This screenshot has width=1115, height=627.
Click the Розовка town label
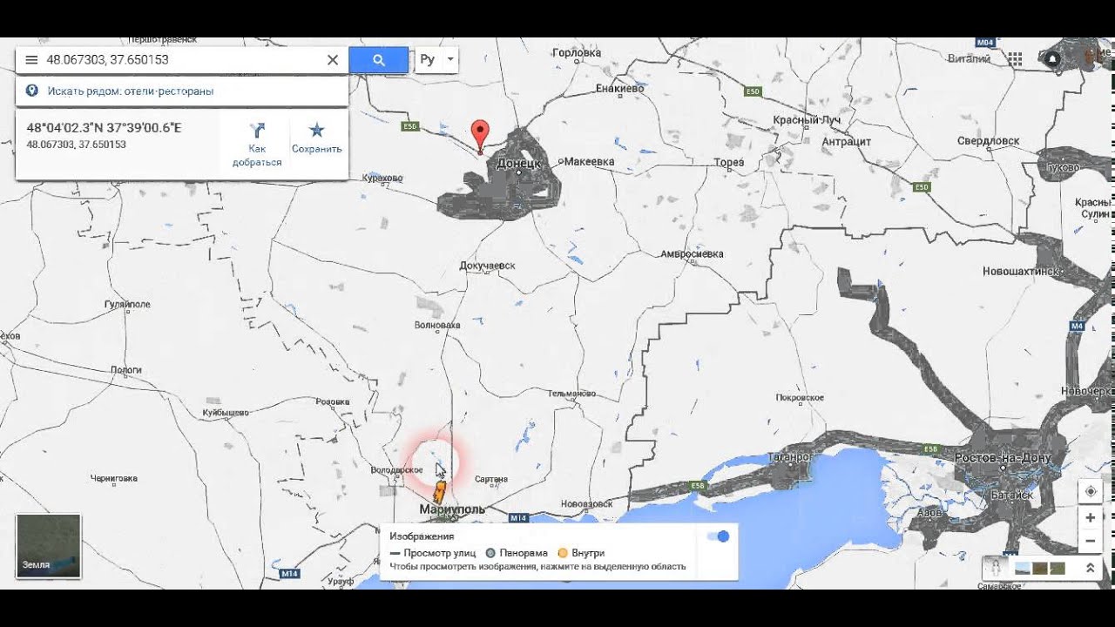point(332,402)
